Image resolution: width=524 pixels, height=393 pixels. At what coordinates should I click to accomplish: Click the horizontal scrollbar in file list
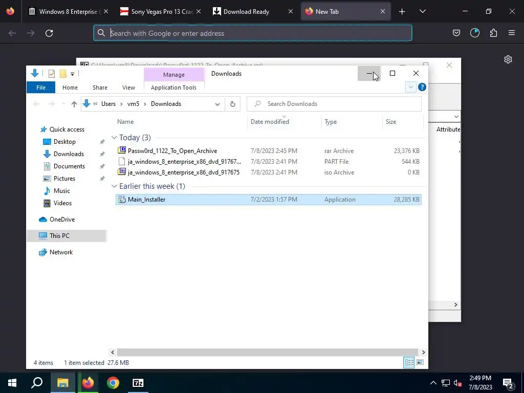[x=267, y=352]
